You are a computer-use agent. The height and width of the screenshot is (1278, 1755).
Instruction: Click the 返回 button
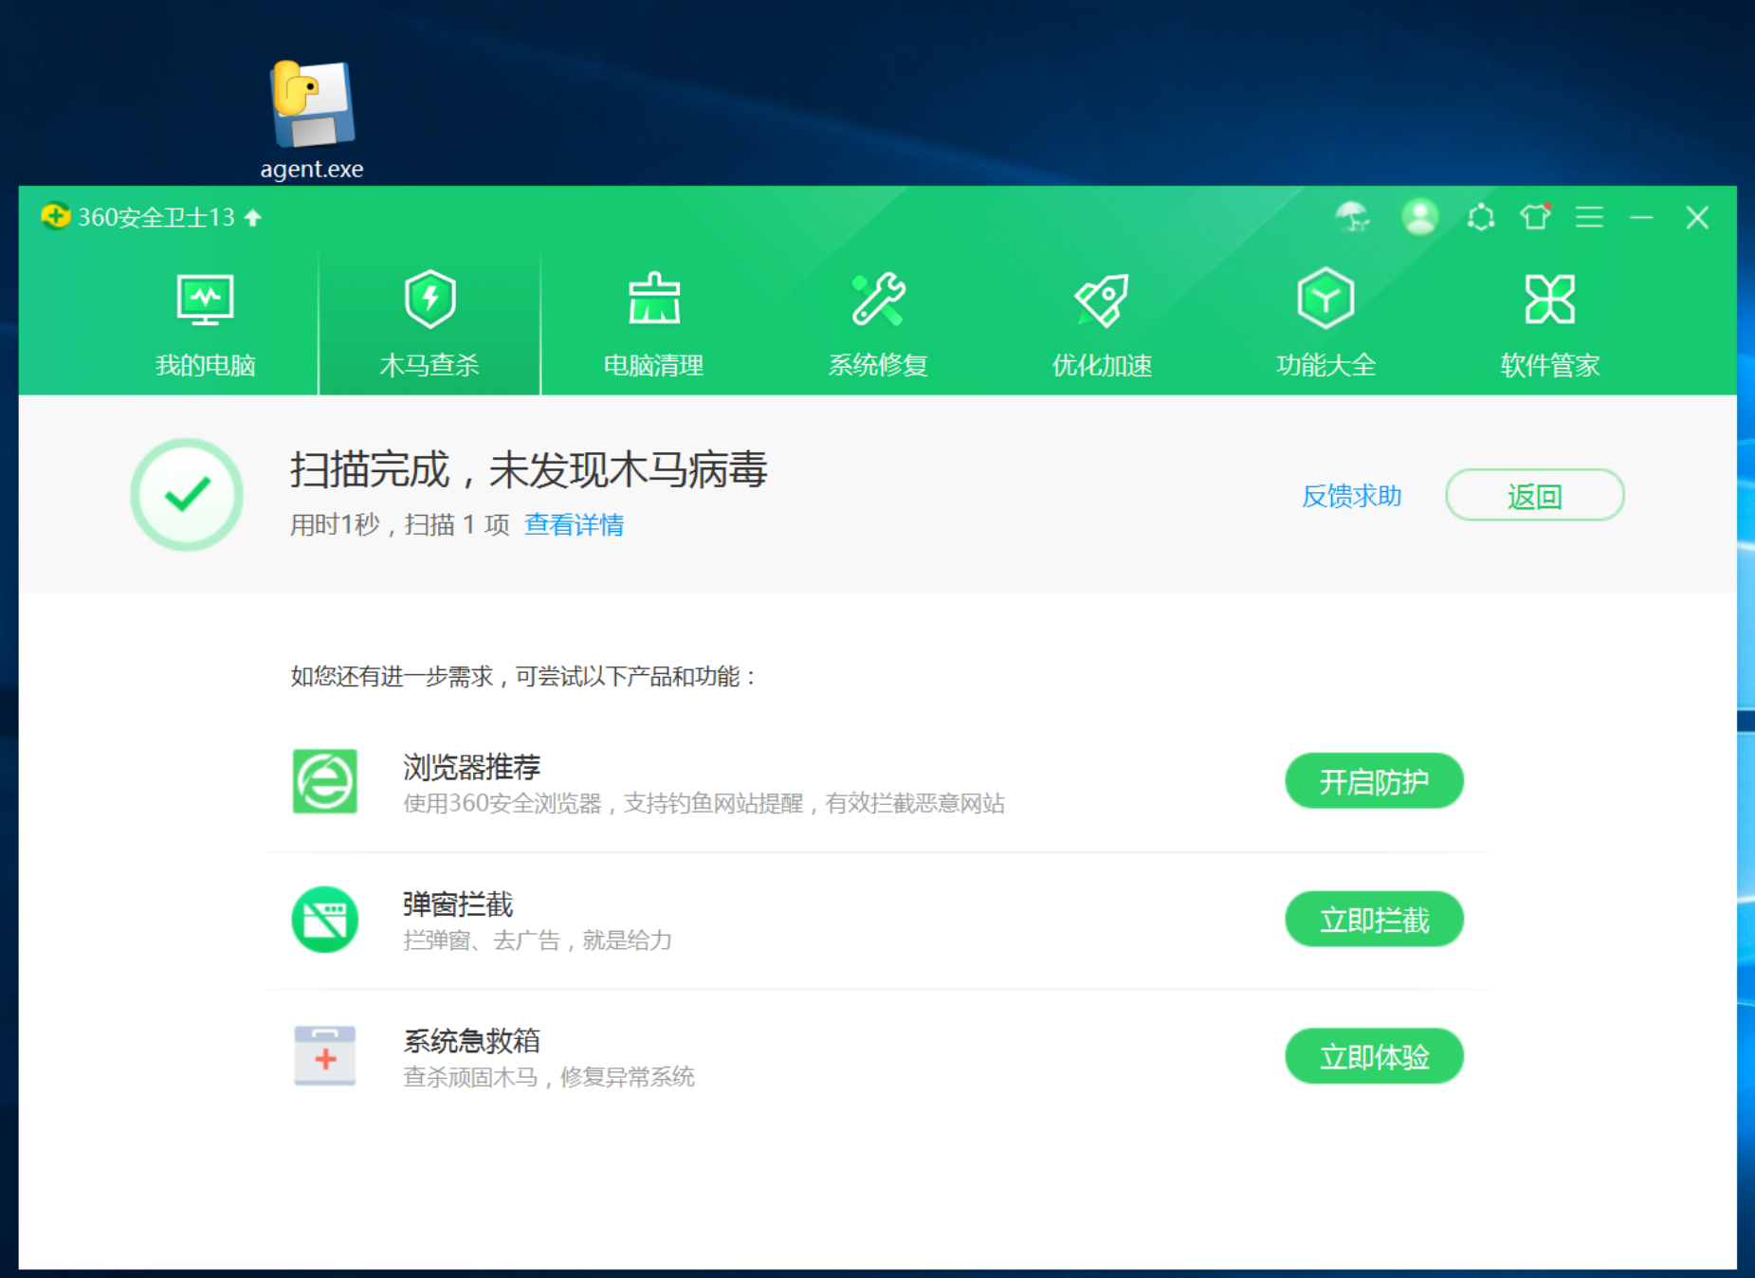tap(1534, 495)
